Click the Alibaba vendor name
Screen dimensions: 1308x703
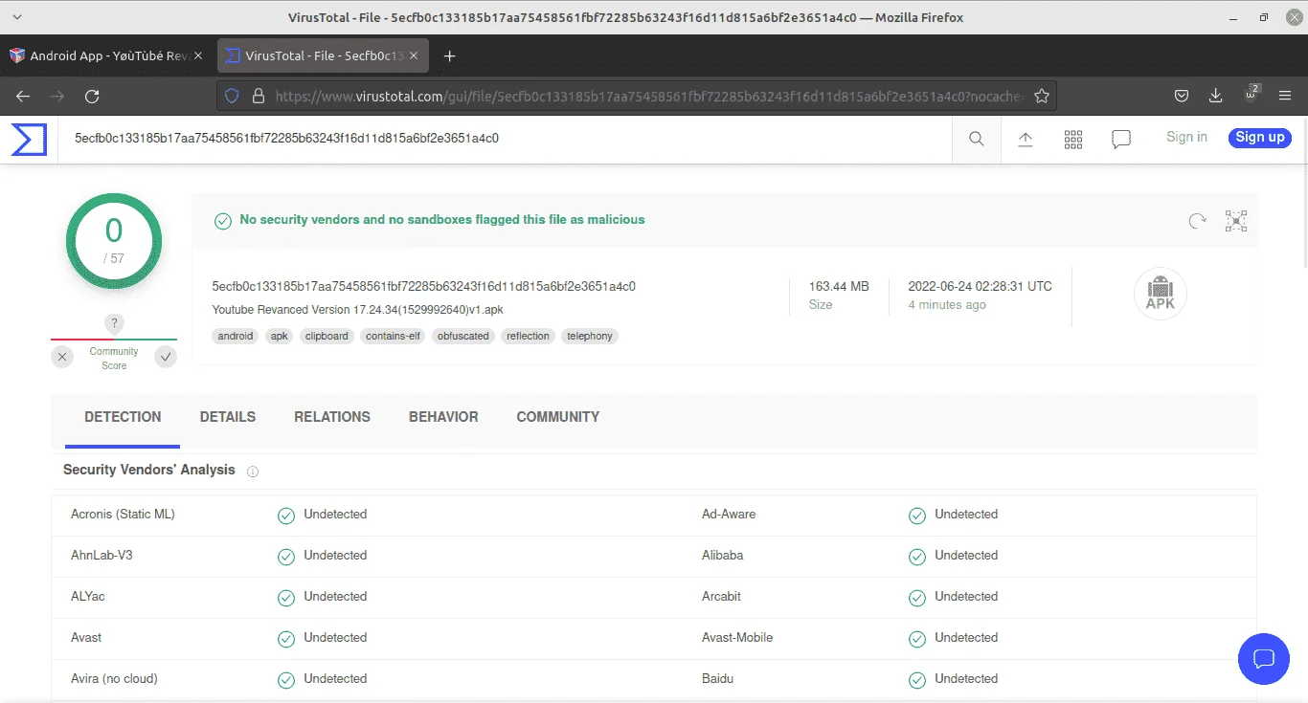coord(723,556)
